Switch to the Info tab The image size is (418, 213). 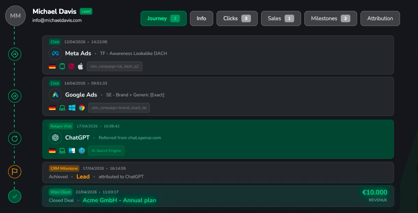[x=201, y=19]
